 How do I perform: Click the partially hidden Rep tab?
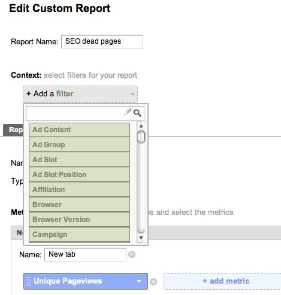point(13,130)
